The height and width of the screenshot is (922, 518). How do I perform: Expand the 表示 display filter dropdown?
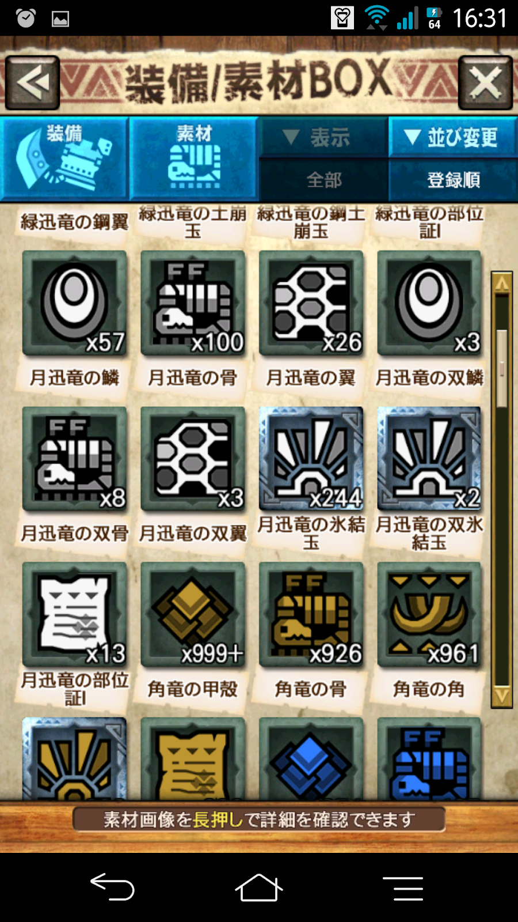point(324,137)
